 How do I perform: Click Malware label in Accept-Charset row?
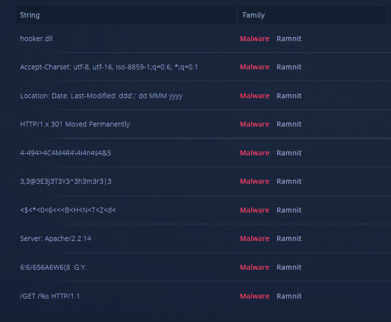click(255, 67)
